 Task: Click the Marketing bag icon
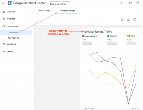tap(4, 44)
